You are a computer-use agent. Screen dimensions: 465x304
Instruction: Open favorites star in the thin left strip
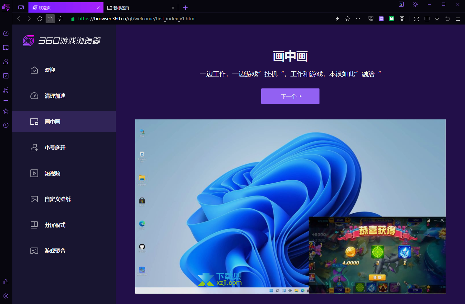[6, 111]
